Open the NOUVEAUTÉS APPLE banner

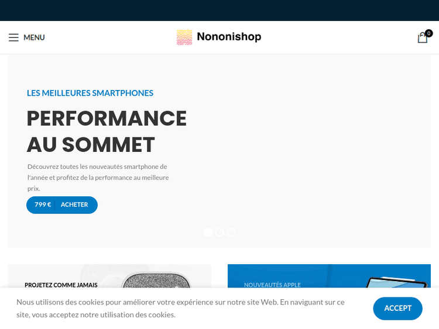(x=272, y=285)
